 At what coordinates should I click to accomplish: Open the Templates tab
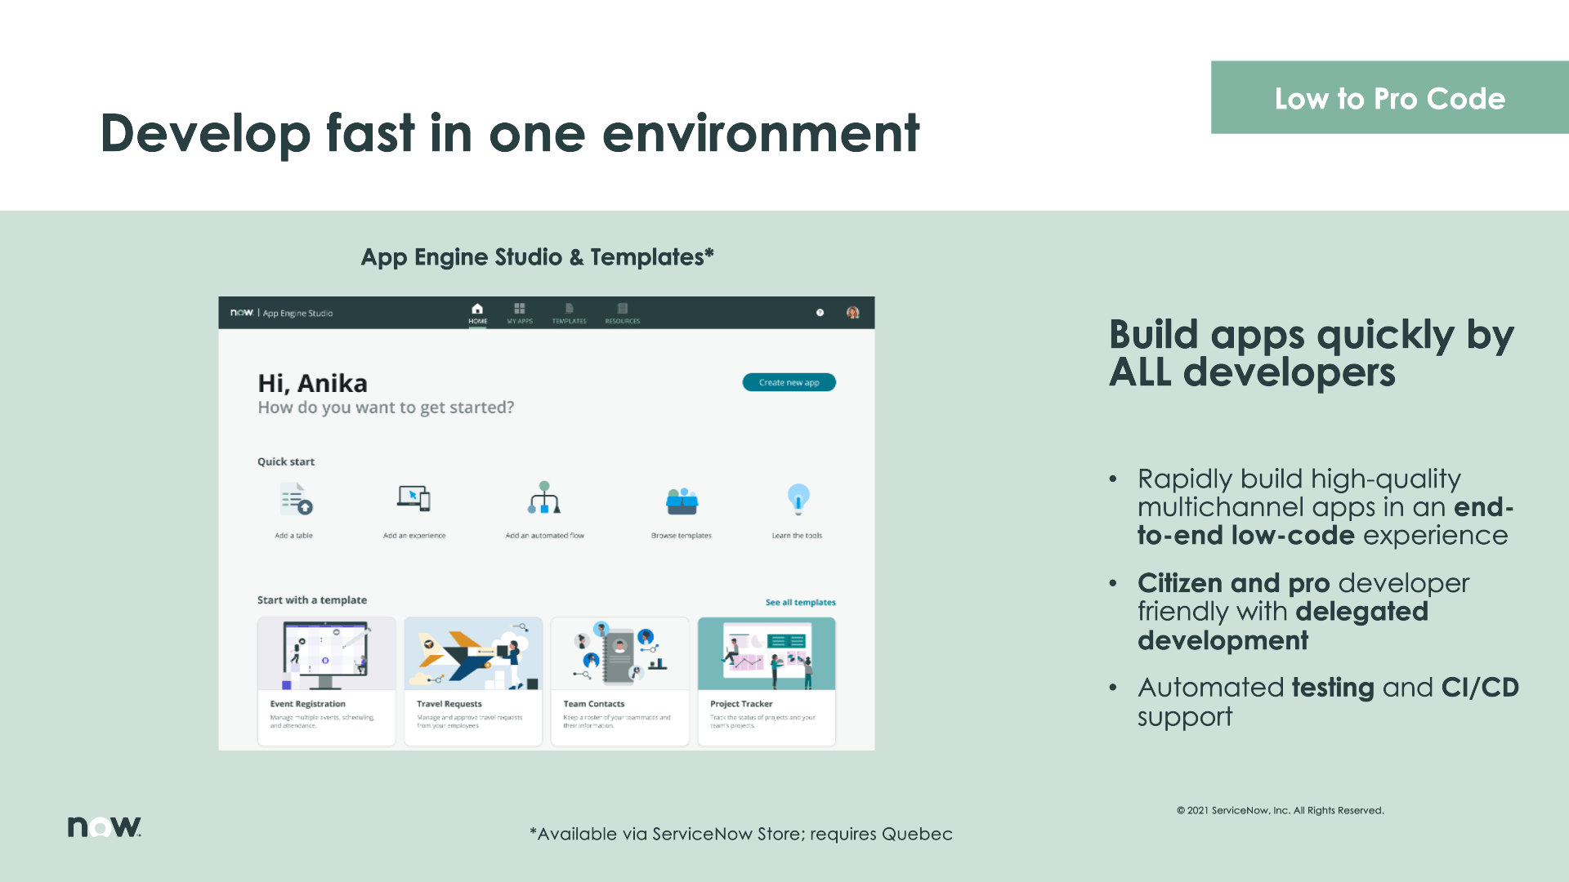(x=570, y=311)
